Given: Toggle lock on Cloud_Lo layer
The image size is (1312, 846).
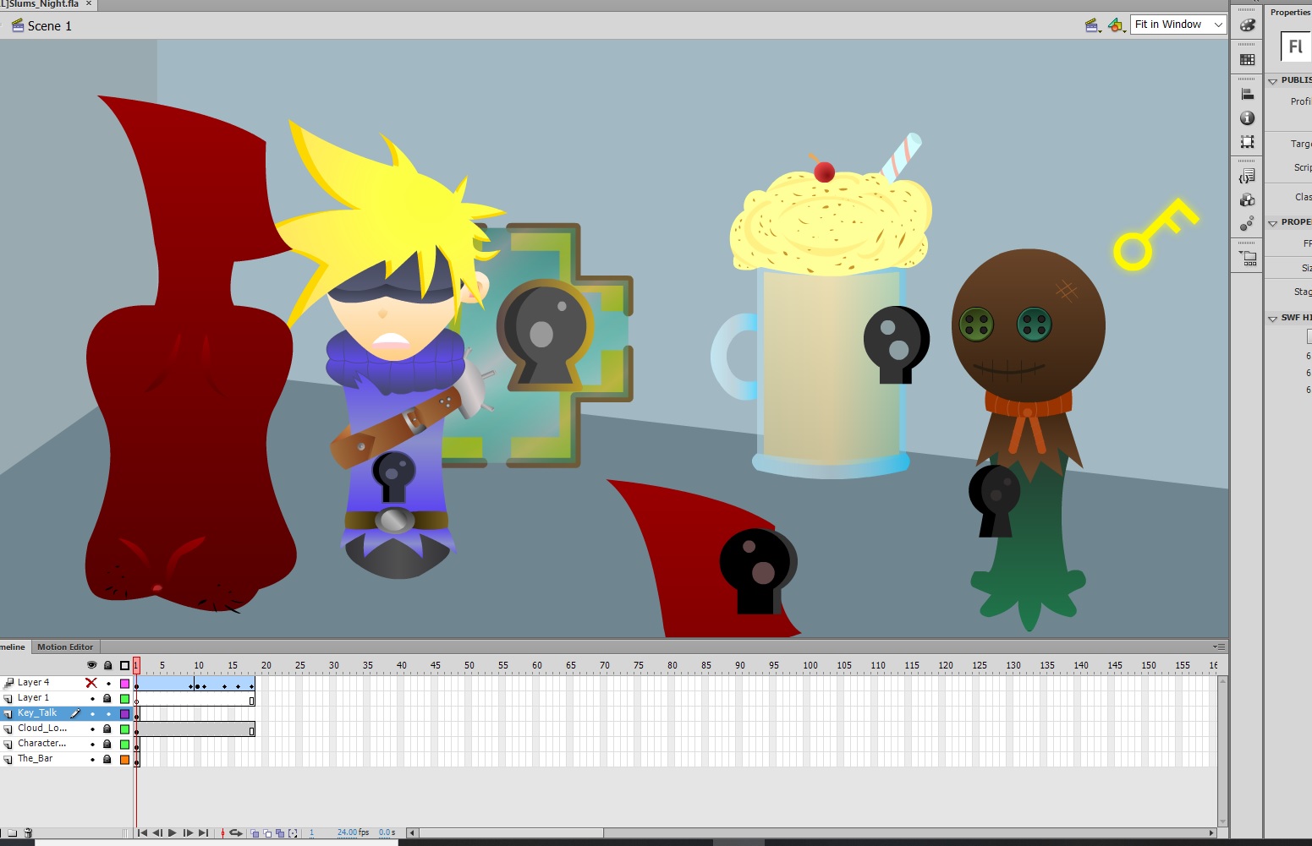Looking at the screenshot, I should pyautogui.click(x=107, y=729).
